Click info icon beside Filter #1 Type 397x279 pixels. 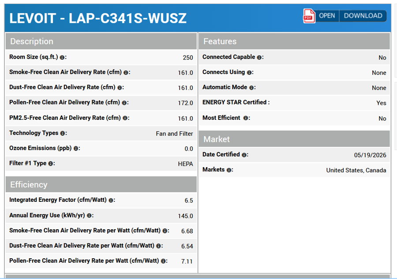click(x=50, y=164)
